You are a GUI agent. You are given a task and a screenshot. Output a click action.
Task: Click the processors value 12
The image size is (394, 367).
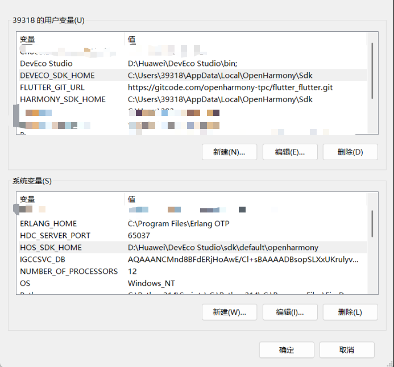pyautogui.click(x=132, y=271)
